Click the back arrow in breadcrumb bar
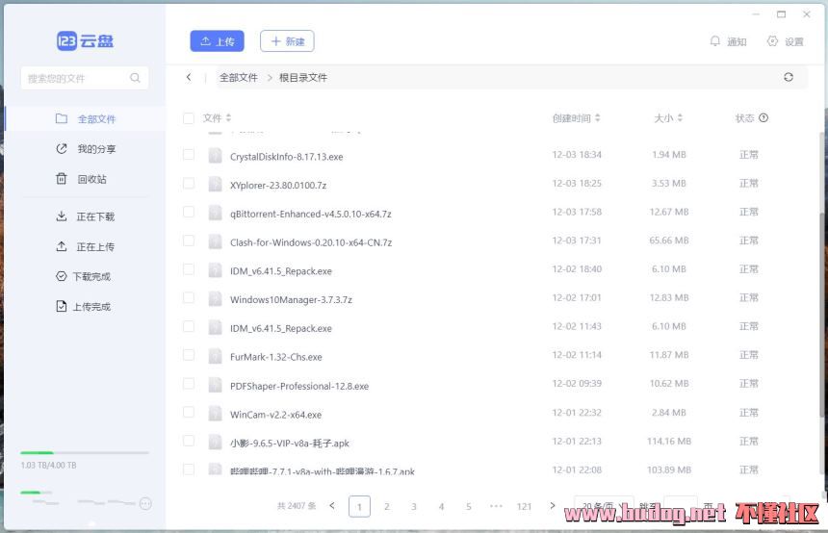Screen dimensions: 828x533 click(189, 77)
